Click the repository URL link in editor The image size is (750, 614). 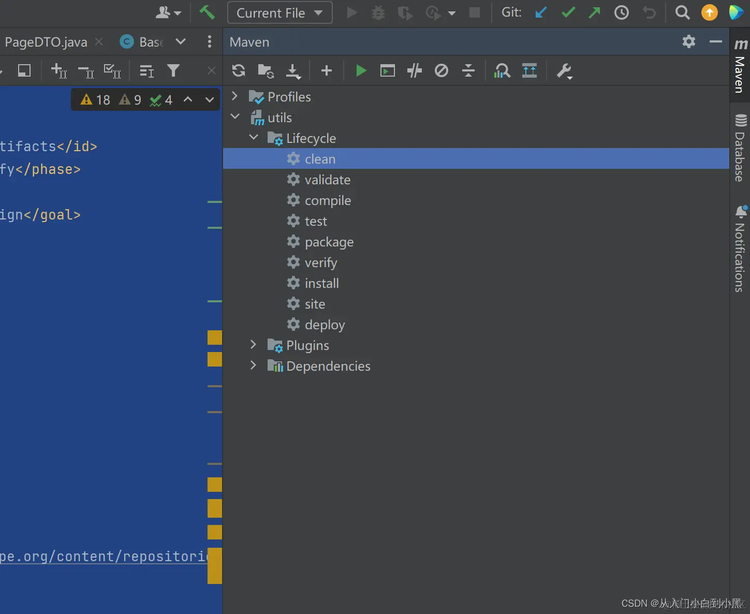[104, 557]
